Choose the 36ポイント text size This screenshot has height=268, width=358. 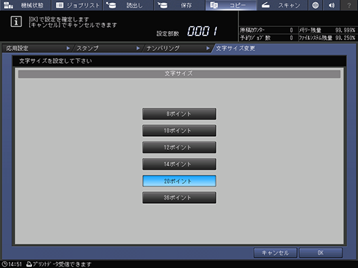pyautogui.click(x=179, y=198)
